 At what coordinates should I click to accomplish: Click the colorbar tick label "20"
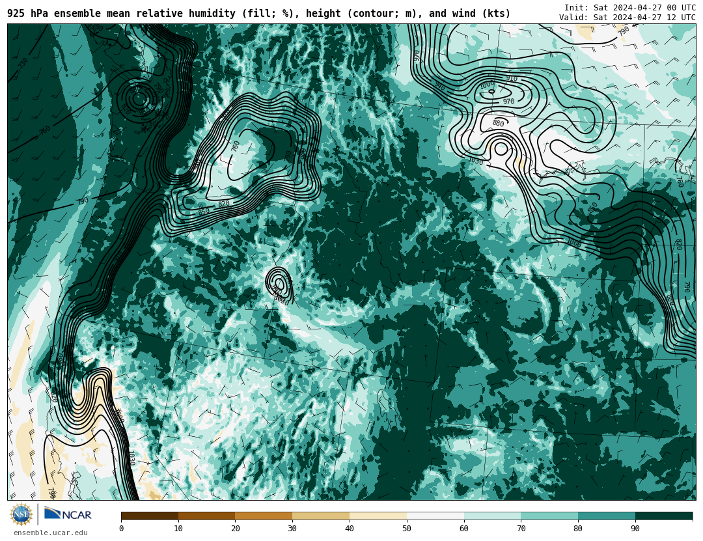pos(236,529)
